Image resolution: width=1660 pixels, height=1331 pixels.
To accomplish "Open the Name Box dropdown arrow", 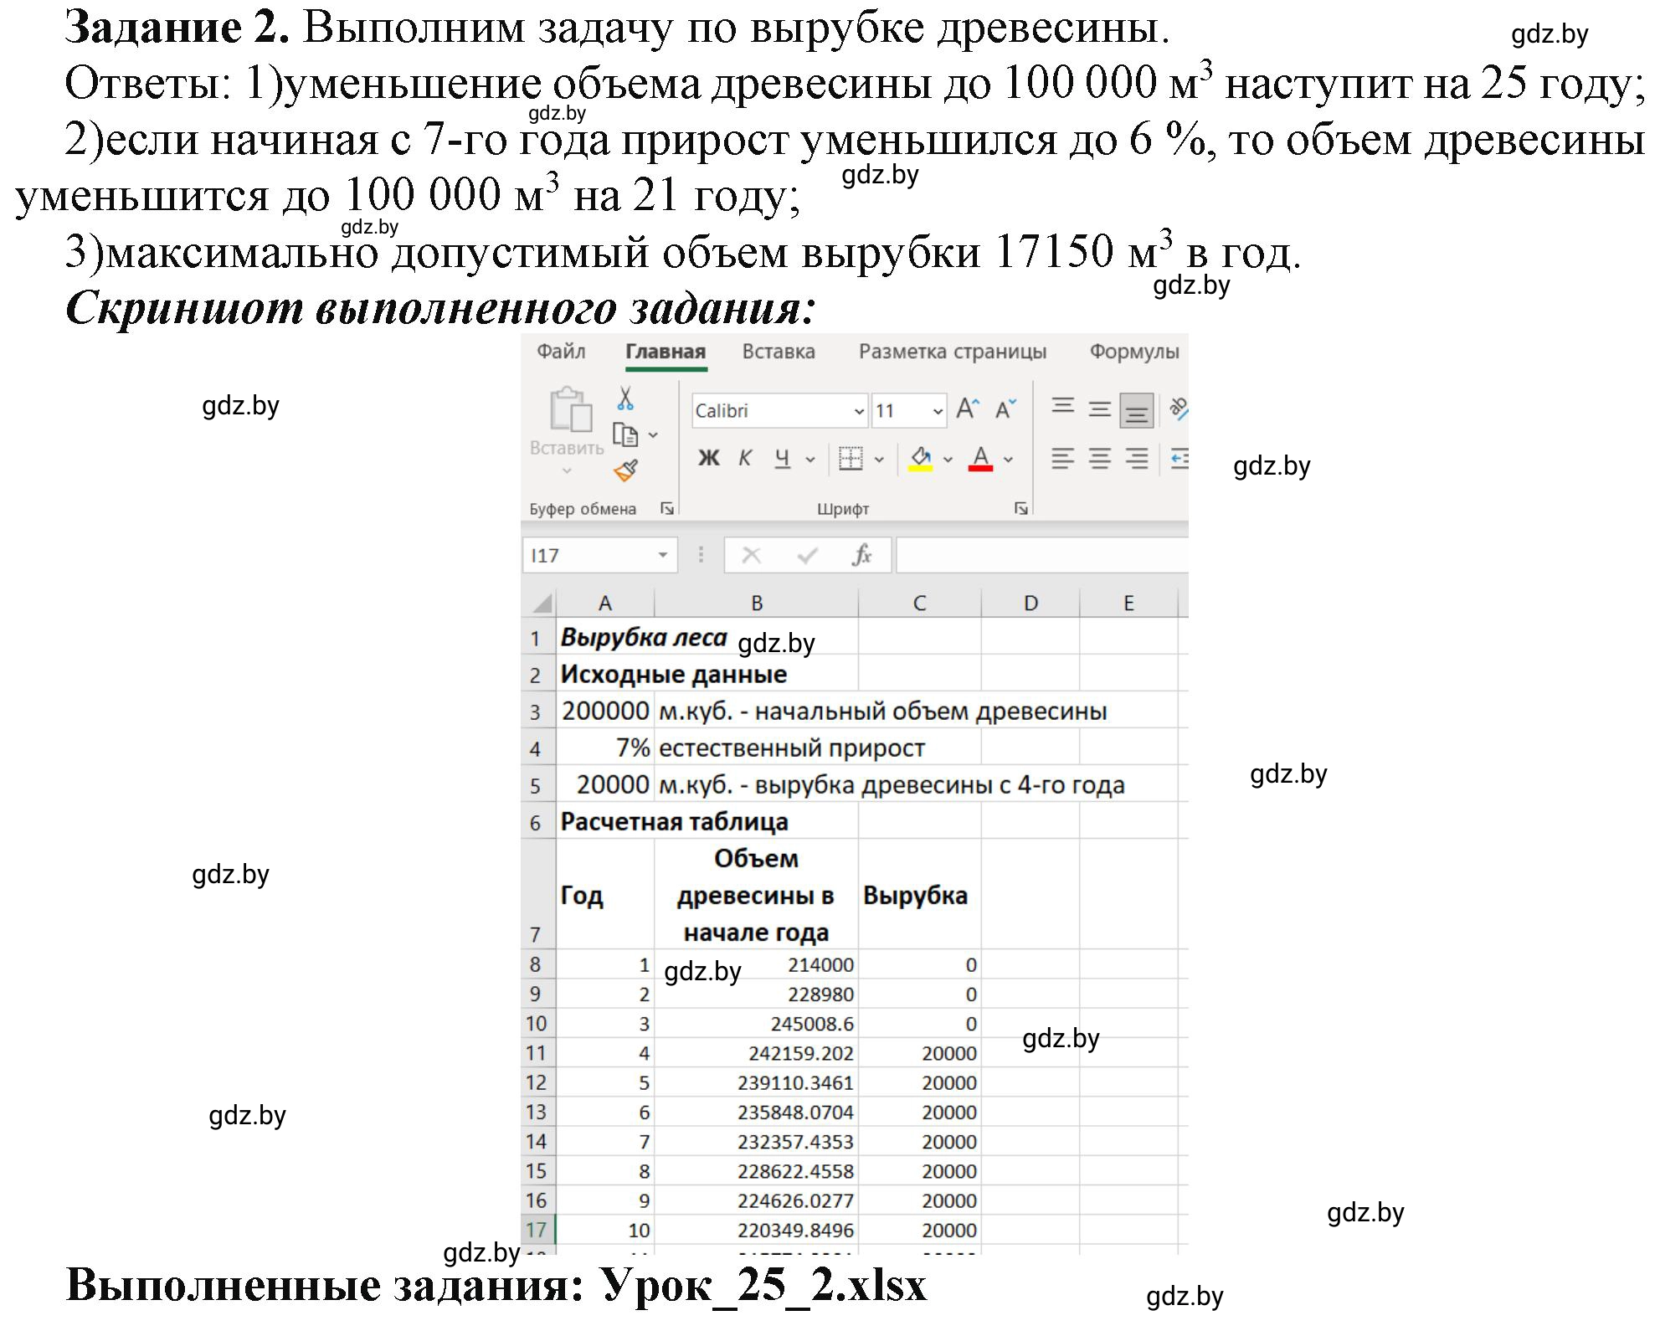I will click(662, 555).
